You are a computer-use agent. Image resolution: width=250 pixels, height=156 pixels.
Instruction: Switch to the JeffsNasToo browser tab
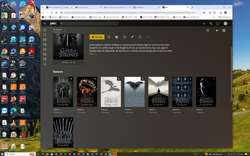pyautogui.click(x=146, y=7)
